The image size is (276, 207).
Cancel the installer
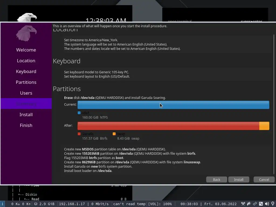[264, 180]
